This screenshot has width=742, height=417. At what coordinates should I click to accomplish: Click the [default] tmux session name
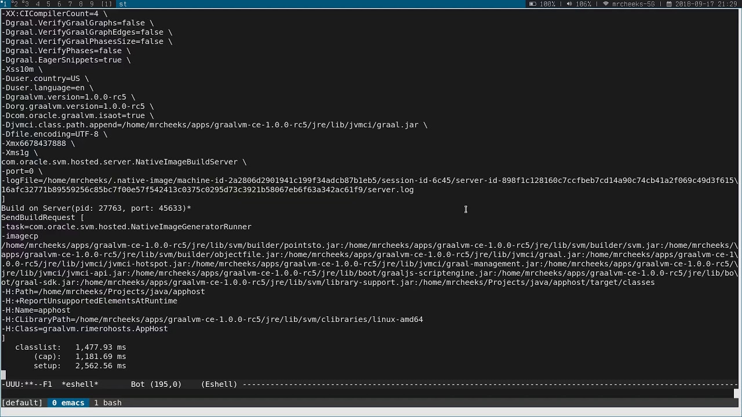click(x=22, y=403)
